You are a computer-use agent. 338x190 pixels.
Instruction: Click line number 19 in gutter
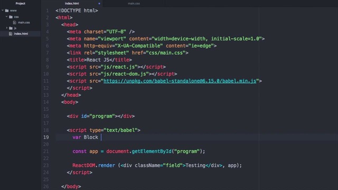pyautogui.click(x=46, y=137)
